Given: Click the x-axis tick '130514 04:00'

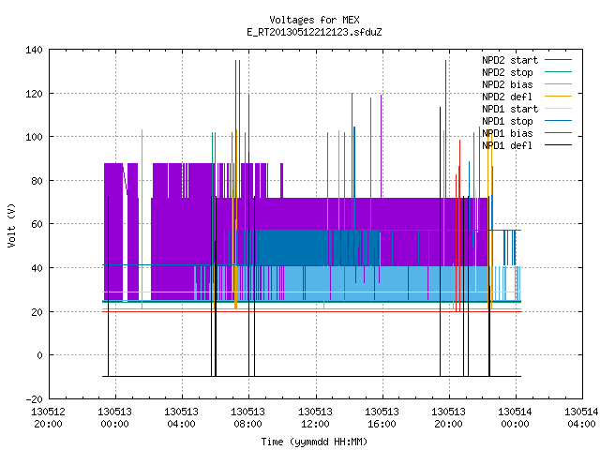Looking at the screenshot, I should (581, 418).
